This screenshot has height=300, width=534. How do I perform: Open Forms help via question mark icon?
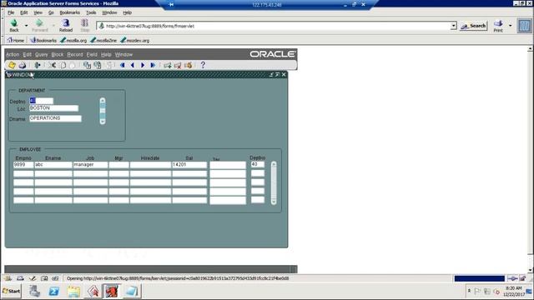pos(203,65)
